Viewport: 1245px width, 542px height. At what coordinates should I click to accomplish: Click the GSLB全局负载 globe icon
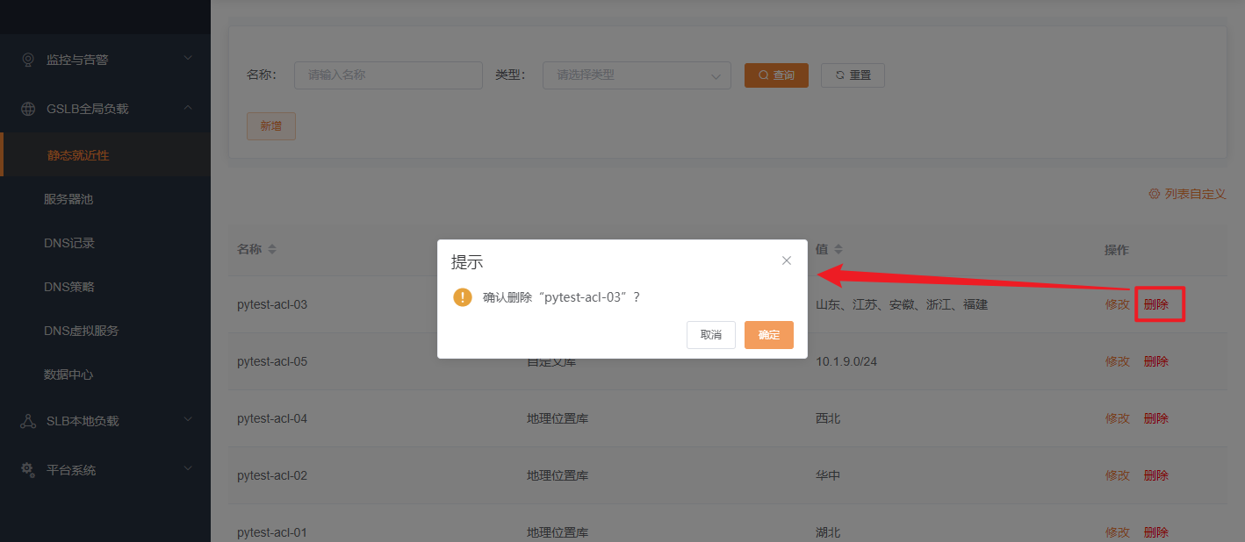(26, 108)
